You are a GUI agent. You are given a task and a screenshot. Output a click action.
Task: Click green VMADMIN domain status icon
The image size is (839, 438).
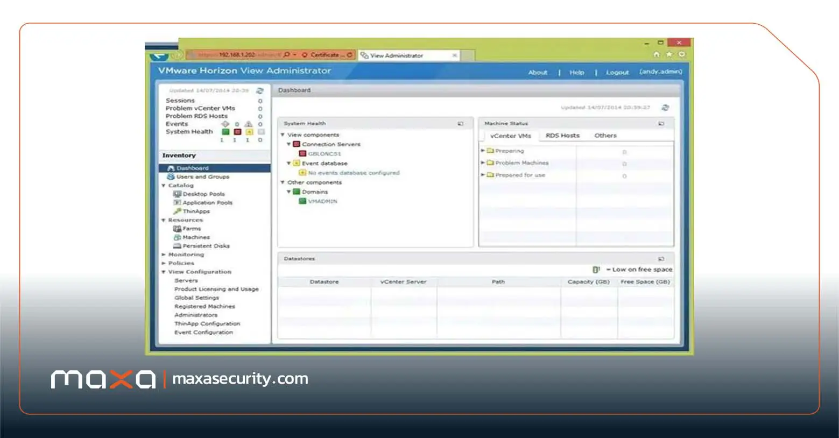(302, 201)
